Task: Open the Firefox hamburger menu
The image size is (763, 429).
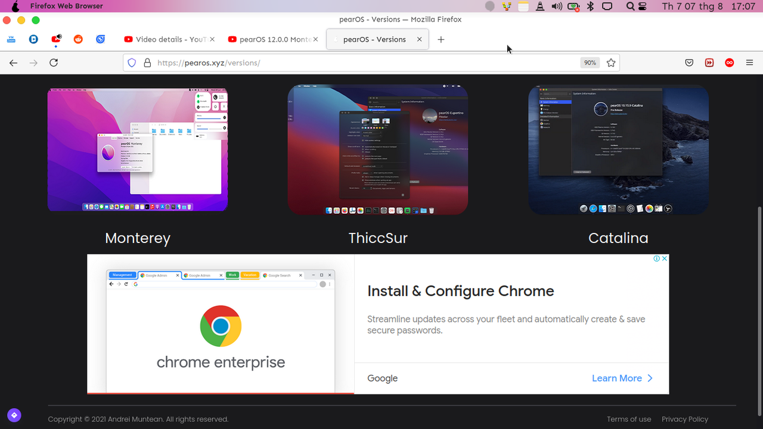Action: tap(750, 63)
